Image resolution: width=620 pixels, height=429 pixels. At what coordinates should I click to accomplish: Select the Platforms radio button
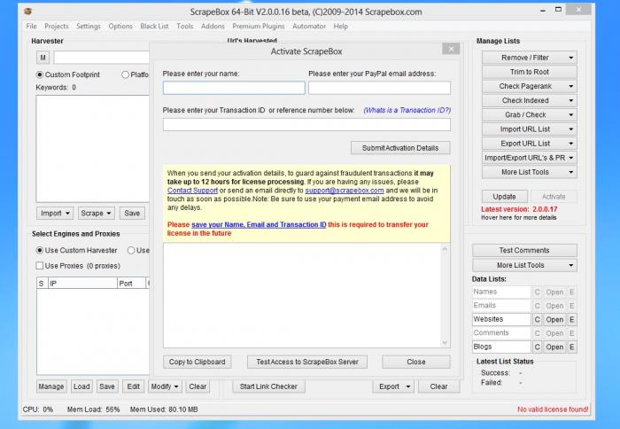tap(126, 74)
